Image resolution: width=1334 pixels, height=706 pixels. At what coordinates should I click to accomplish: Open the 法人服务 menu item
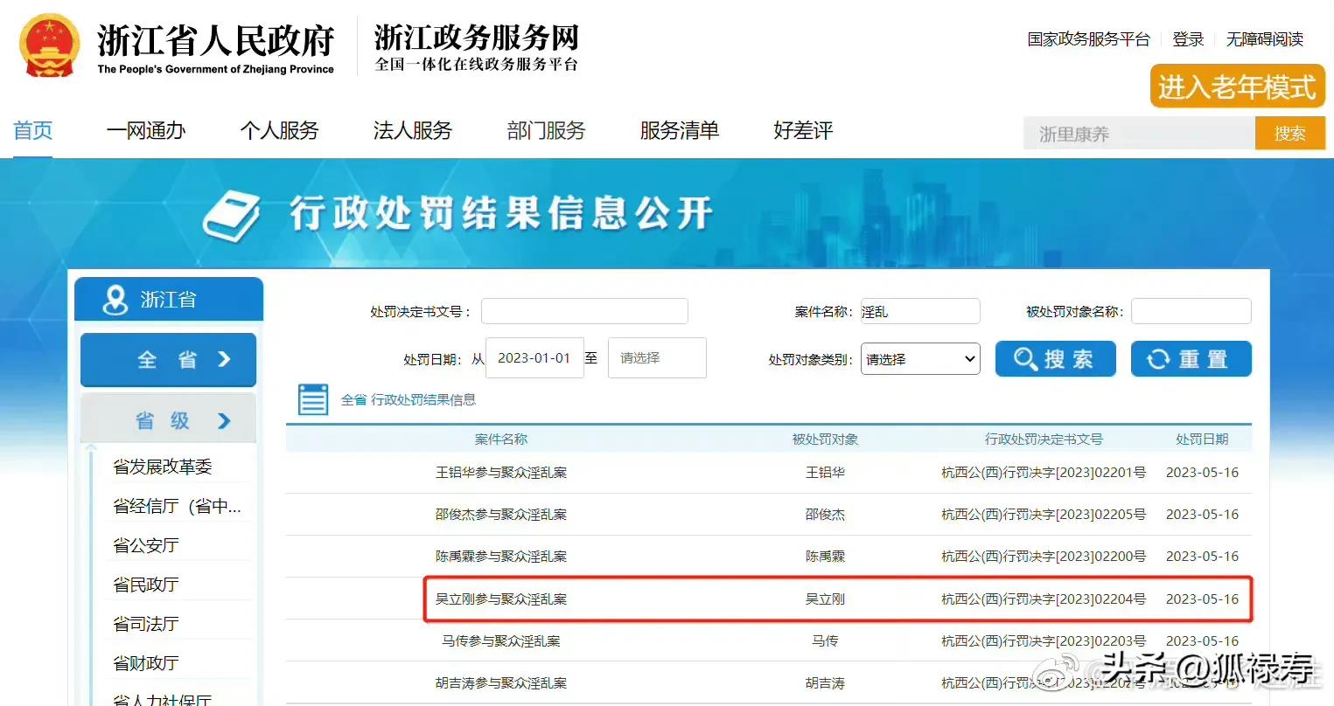tap(411, 130)
